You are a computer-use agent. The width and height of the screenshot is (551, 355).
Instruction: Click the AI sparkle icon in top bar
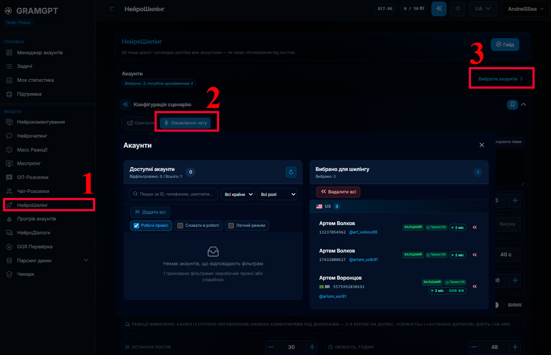click(x=439, y=9)
